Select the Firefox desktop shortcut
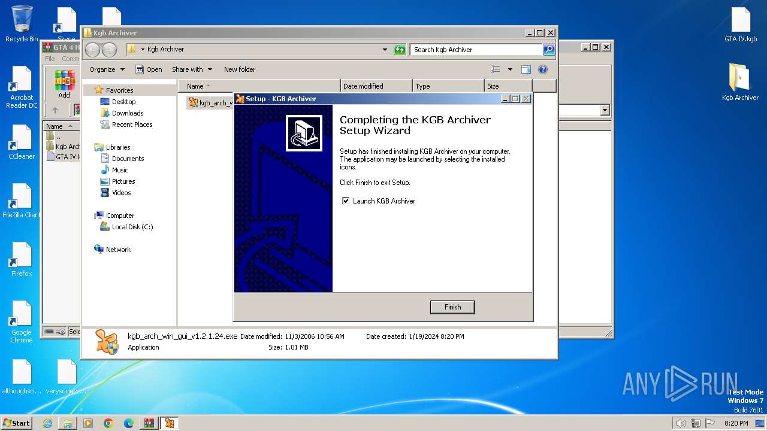The height and width of the screenshot is (431, 767). 22,260
